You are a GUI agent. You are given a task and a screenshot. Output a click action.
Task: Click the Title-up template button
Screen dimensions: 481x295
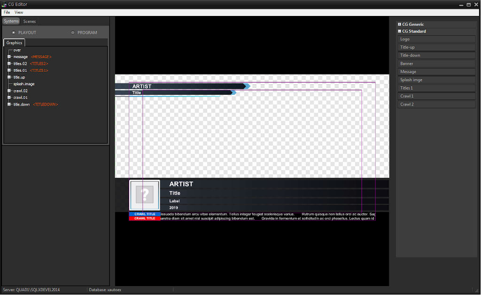point(436,47)
